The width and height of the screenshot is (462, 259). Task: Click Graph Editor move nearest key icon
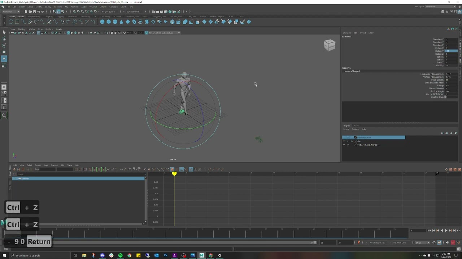click(14, 169)
